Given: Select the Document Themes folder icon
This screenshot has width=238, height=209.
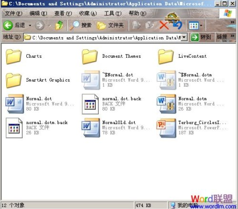Looking at the screenshot, I should (90, 56).
